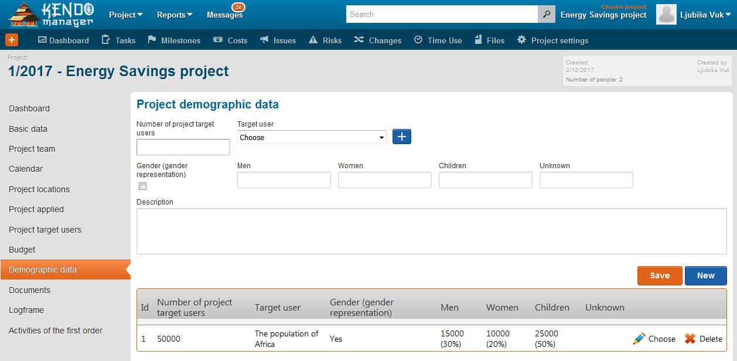The image size is (737, 361).
Task: Open the Project menu
Action: coord(125,14)
